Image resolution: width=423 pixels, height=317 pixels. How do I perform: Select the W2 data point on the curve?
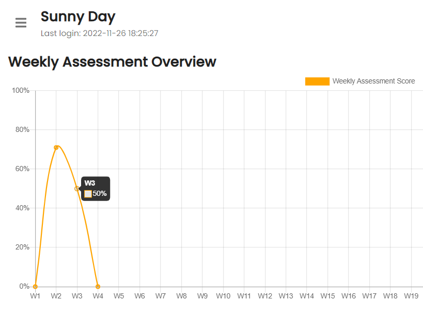pos(56,147)
